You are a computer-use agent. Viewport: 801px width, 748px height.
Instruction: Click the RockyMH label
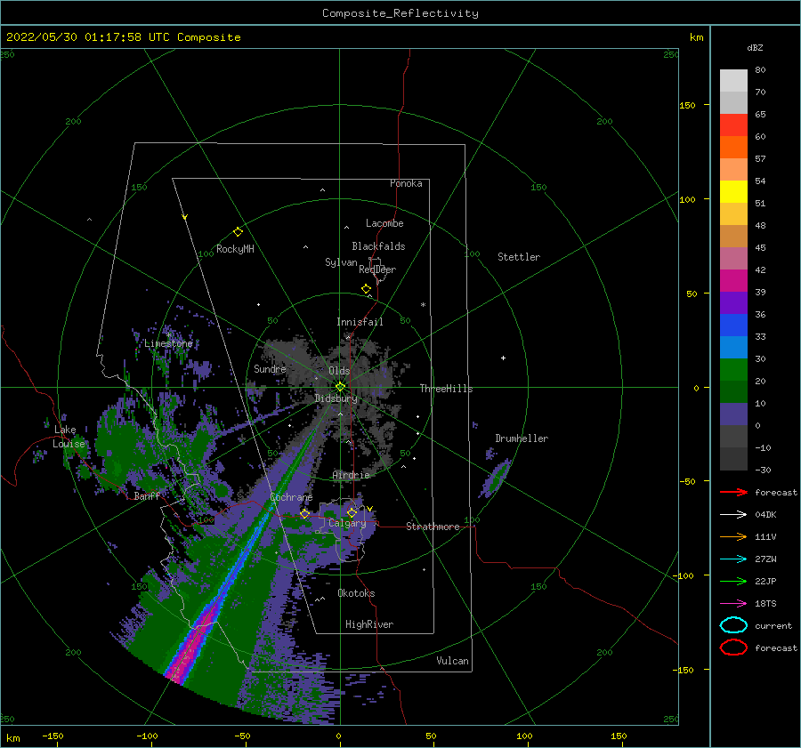(235, 249)
